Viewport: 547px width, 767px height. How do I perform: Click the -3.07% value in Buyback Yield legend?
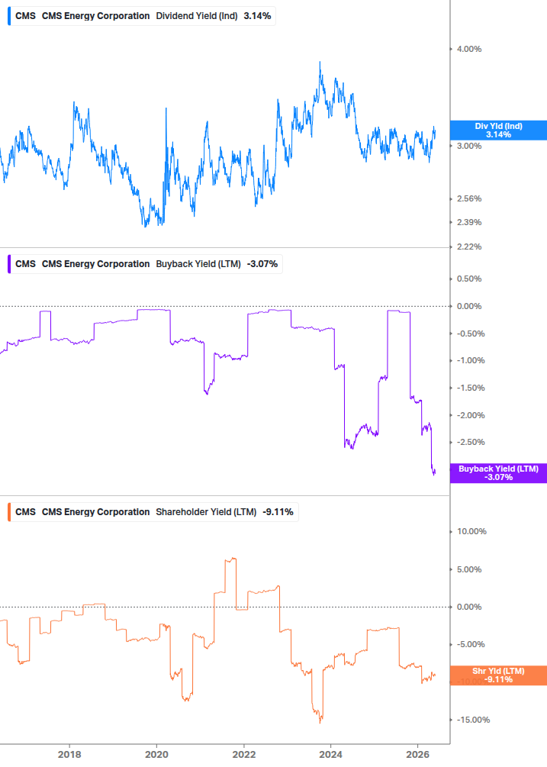pyautogui.click(x=262, y=264)
